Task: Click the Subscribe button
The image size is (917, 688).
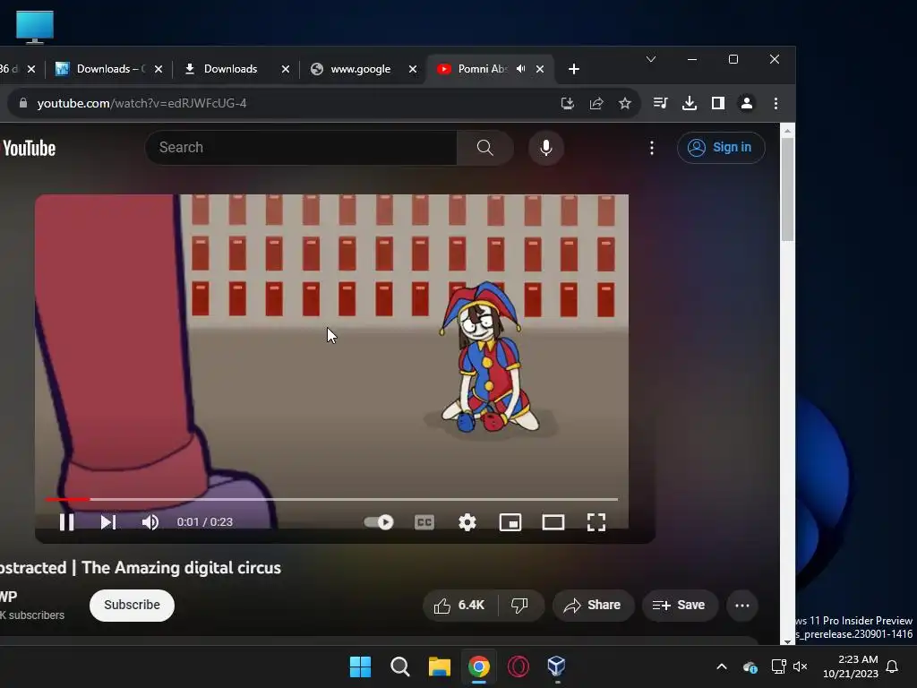Action: [132, 605]
